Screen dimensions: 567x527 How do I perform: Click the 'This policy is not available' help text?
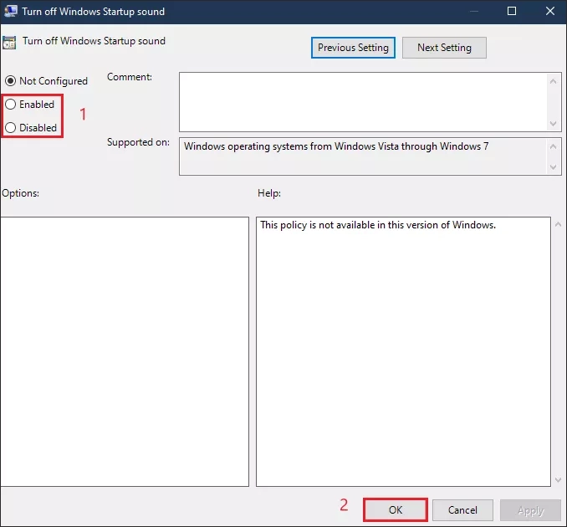point(378,225)
